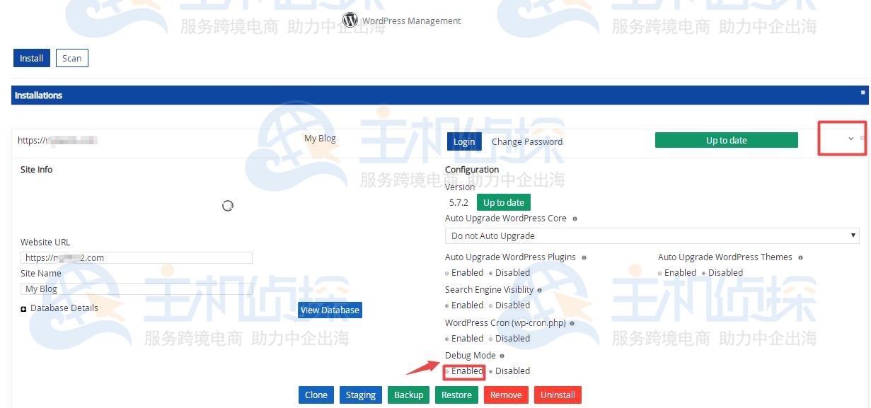The height and width of the screenshot is (408, 871).
Task: Click inside the Website URL field
Action: pyautogui.click(x=137, y=257)
